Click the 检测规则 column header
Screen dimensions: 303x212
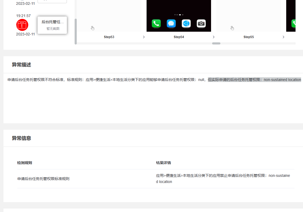click(x=25, y=163)
